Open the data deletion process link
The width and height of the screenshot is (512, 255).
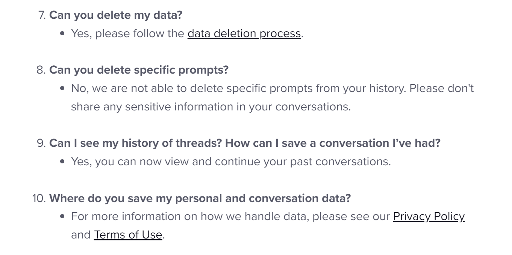point(244,34)
